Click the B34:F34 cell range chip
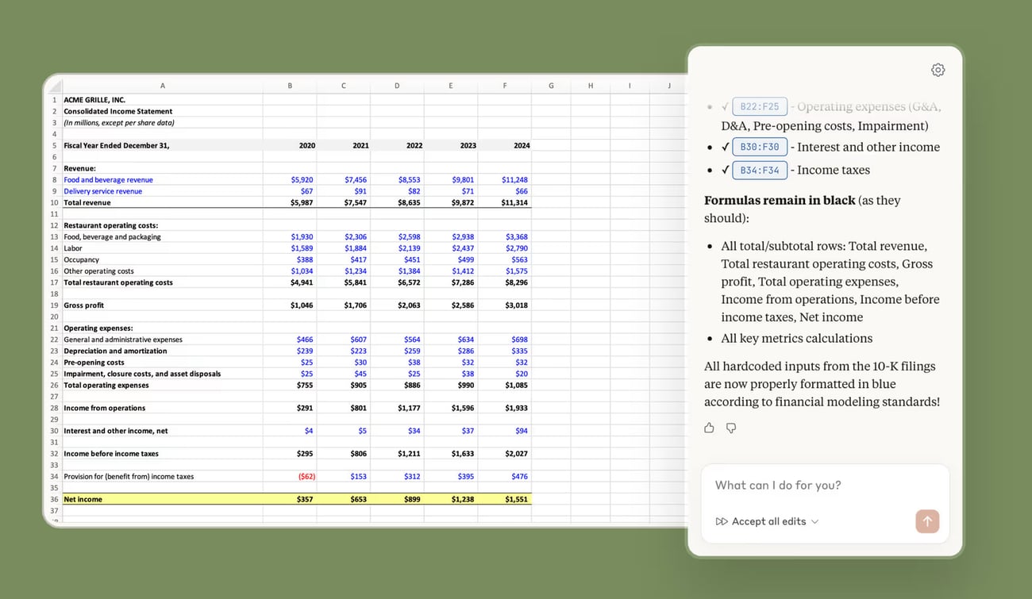This screenshot has width=1032, height=599. 760,170
